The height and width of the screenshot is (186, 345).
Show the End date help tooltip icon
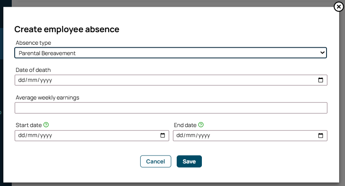pyautogui.click(x=201, y=125)
